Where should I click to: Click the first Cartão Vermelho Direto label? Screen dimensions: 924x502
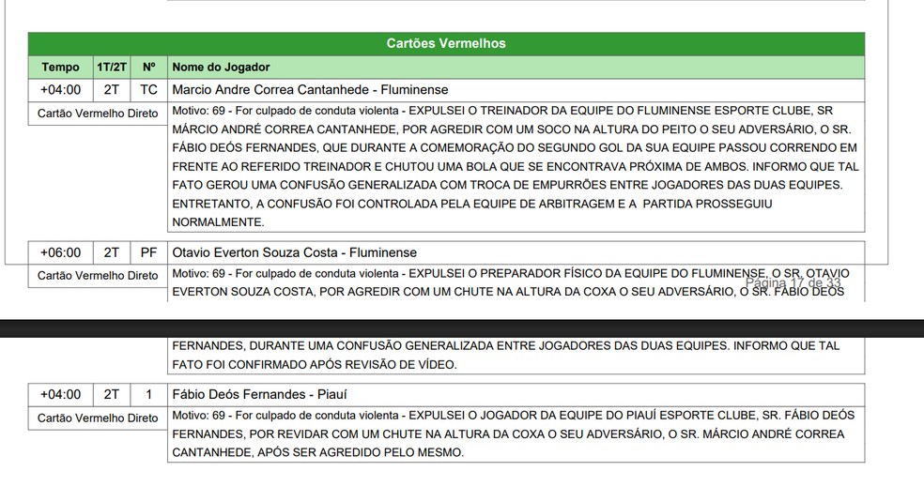pos(98,114)
